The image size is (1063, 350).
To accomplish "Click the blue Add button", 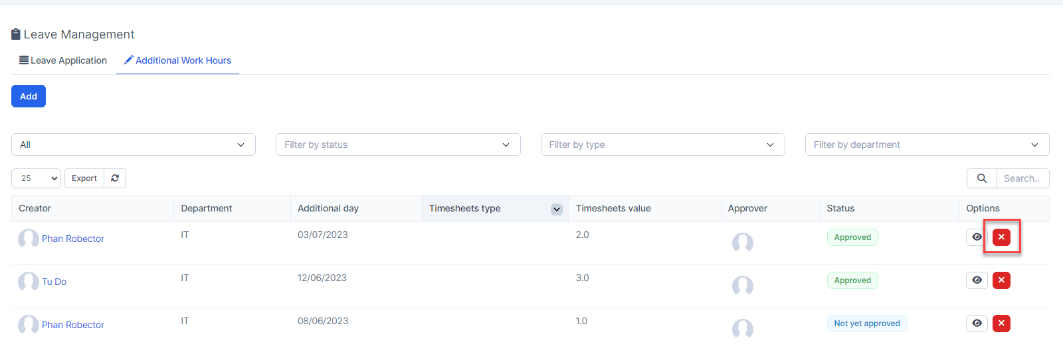I will coord(29,96).
